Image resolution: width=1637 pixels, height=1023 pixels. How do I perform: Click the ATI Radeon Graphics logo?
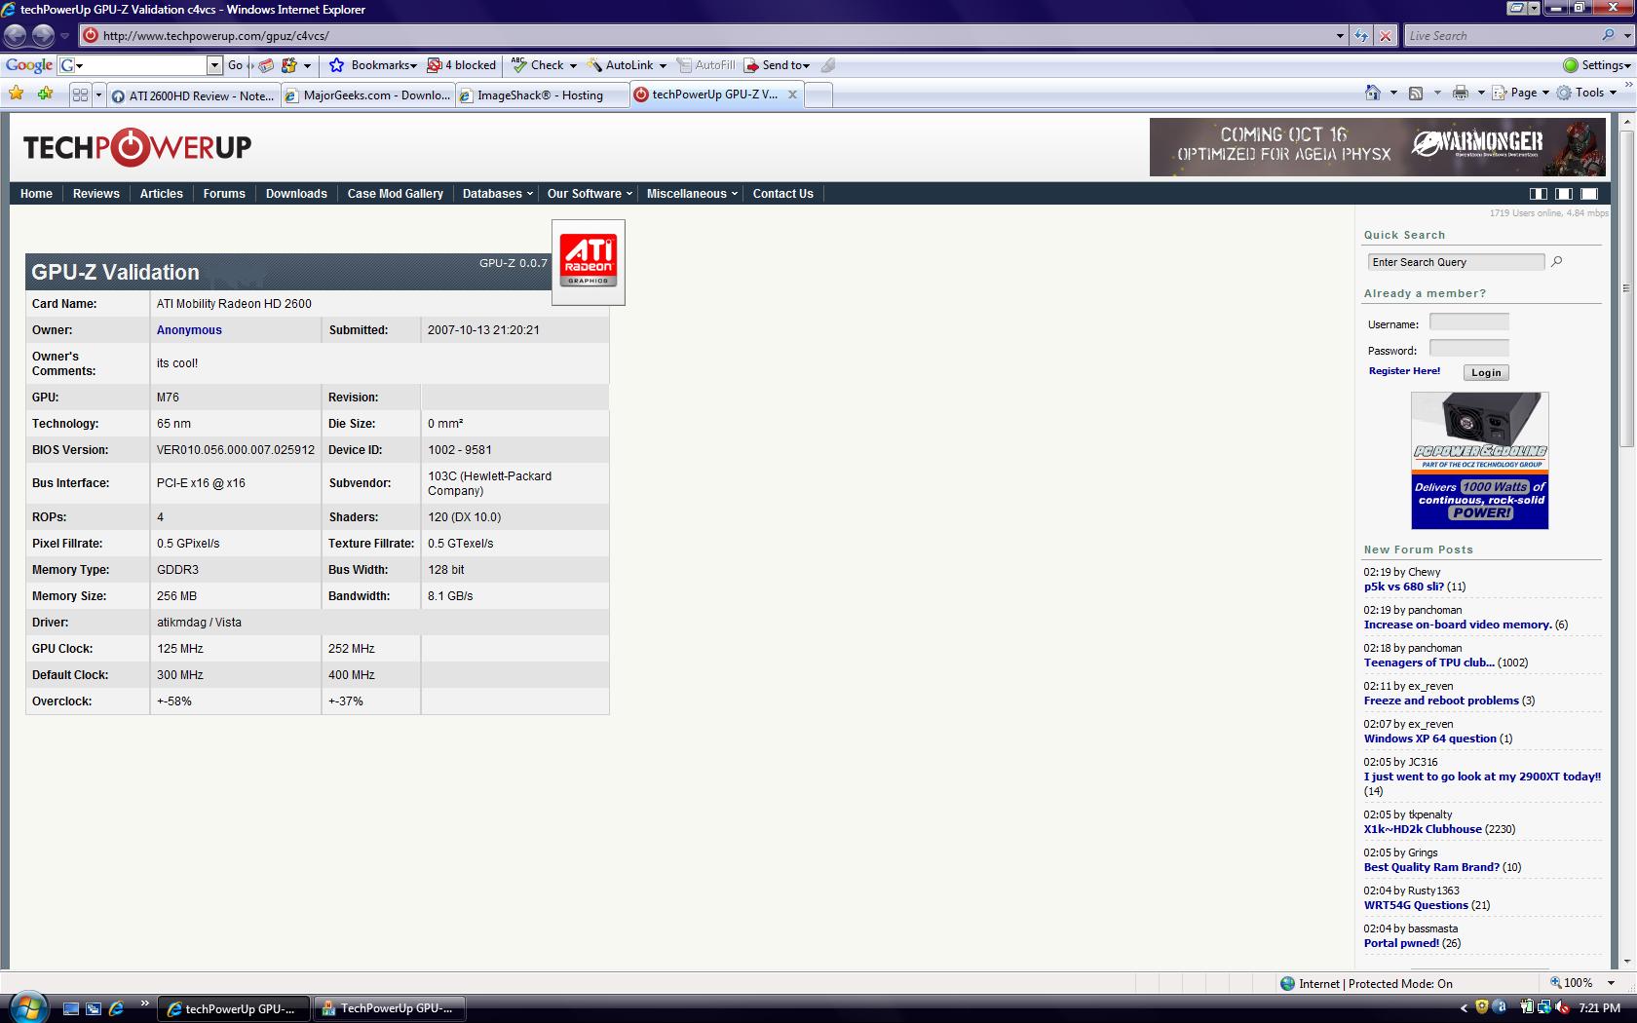click(x=589, y=262)
